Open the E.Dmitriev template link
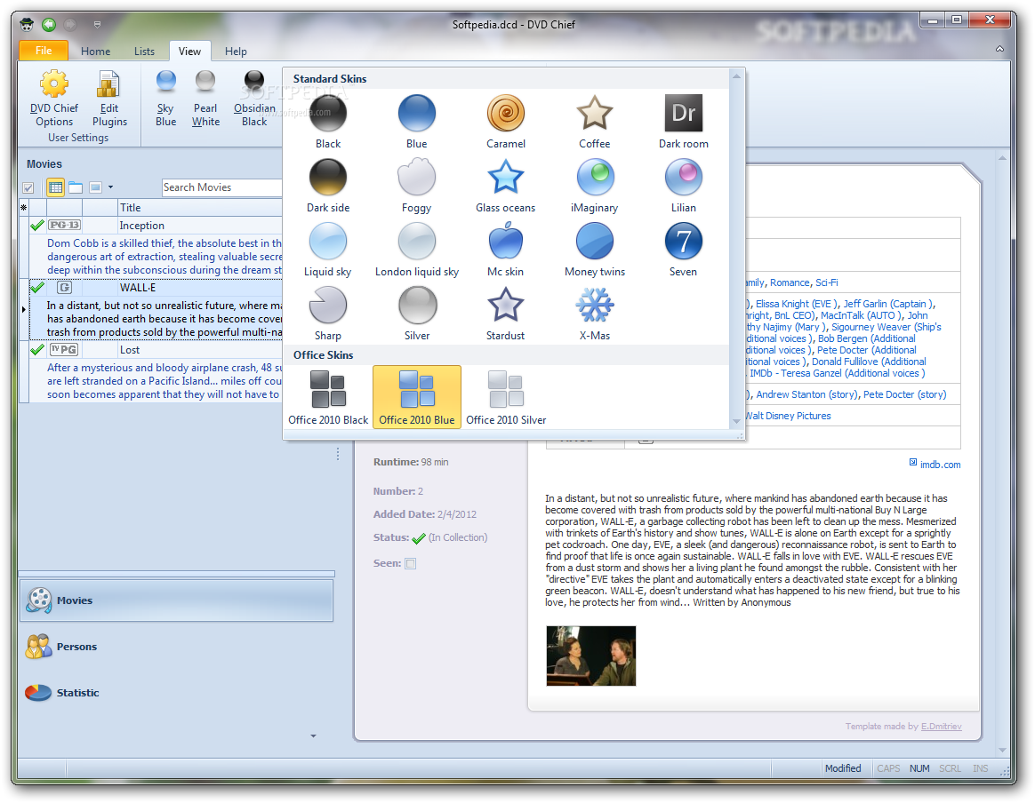The height and width of the screenshot is (803, 1035). coord(942,727)
